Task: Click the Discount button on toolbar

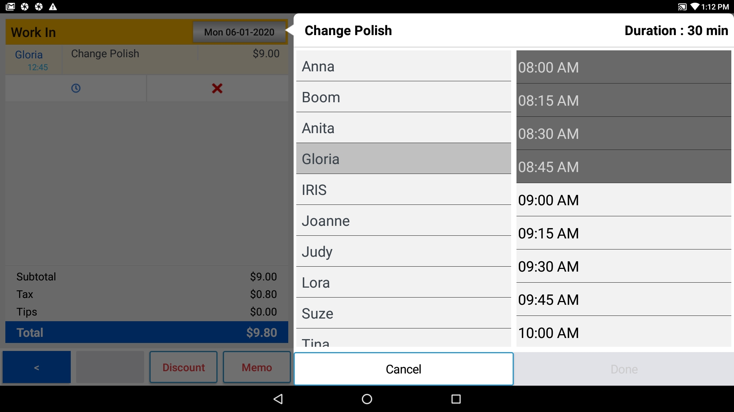Action: coord(183,367)
